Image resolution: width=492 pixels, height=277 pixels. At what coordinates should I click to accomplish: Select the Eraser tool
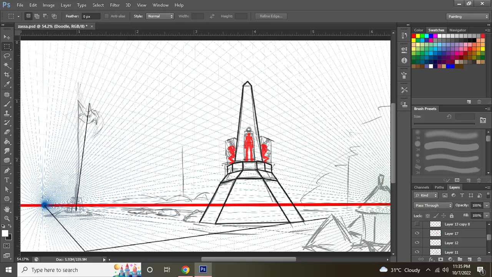pos(7,132)
